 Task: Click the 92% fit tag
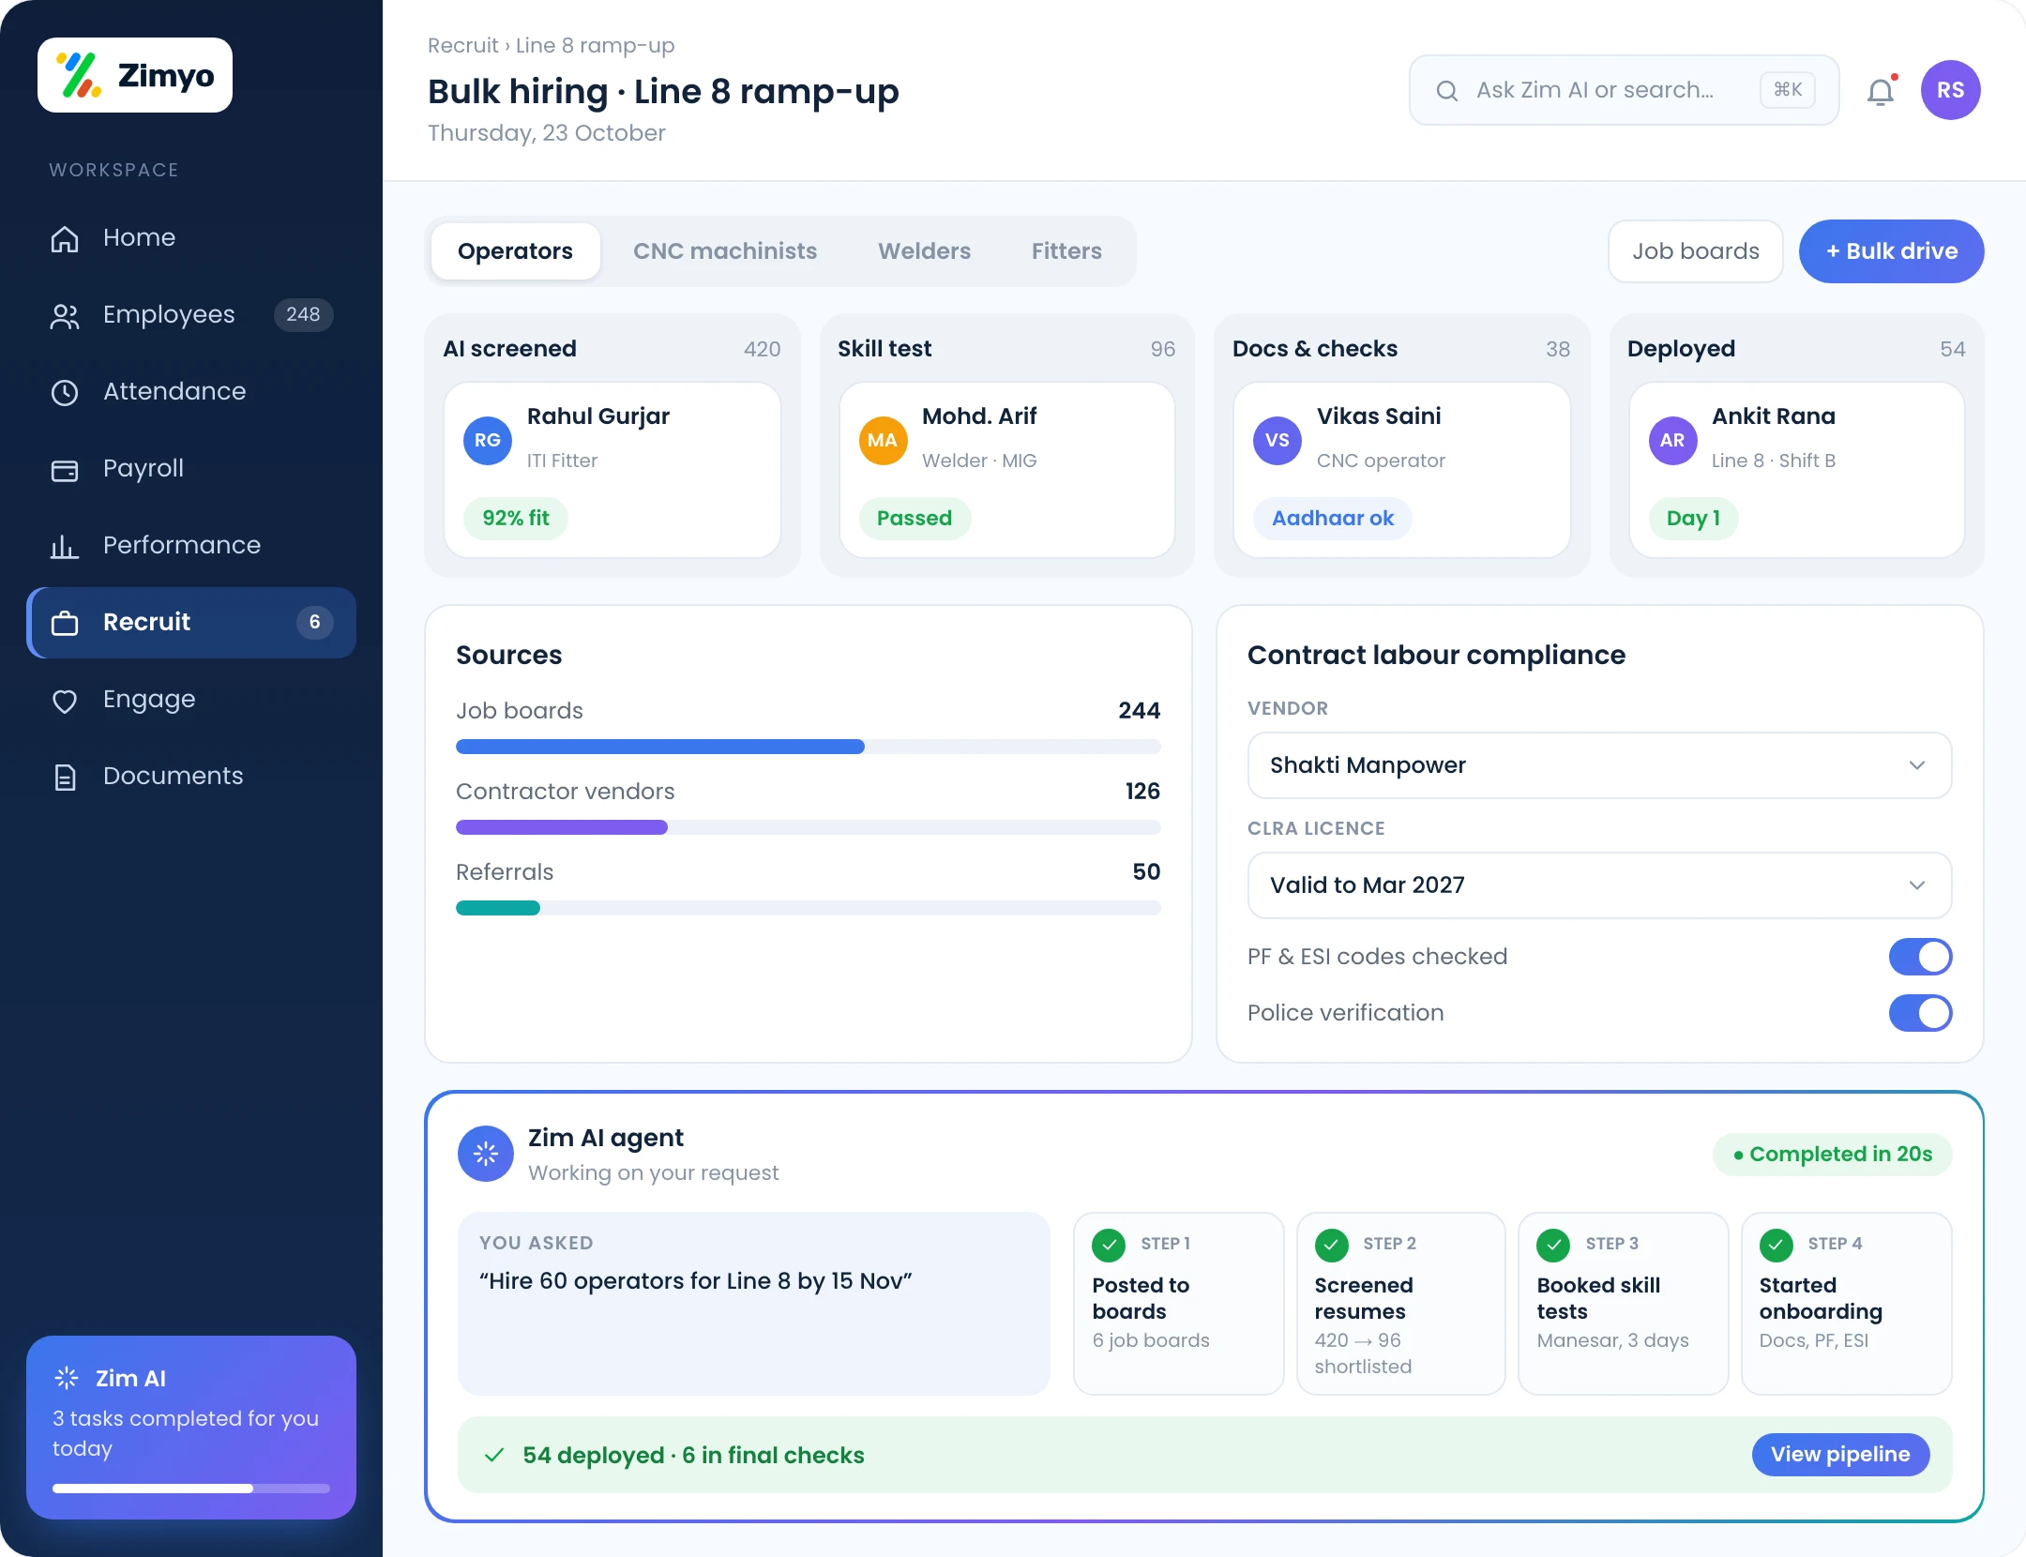pyautogui.click(x=516, y=519)
